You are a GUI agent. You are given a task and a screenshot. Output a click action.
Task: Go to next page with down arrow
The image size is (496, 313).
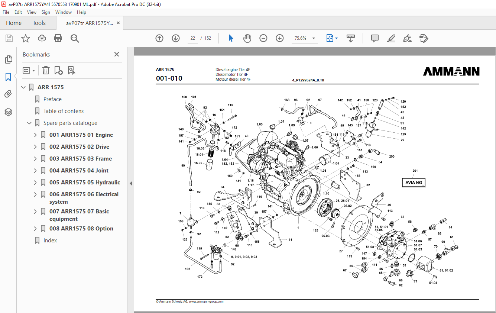click(x=176, y=38)
